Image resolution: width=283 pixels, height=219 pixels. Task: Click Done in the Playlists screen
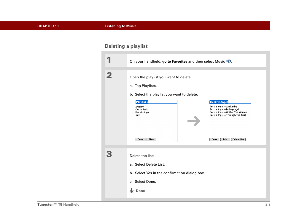point(140,139)
